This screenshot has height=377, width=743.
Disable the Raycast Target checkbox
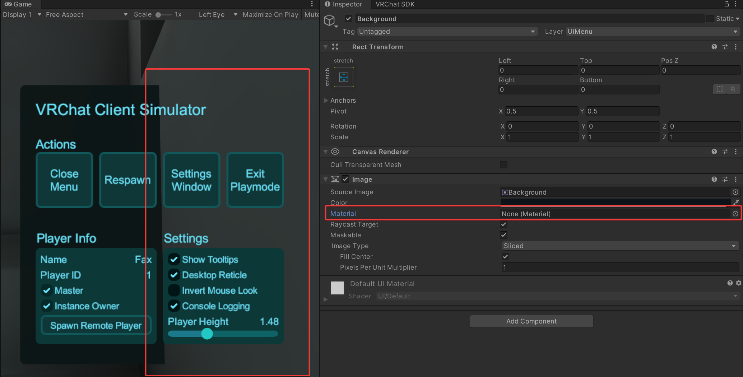click(x=503, y=224)
